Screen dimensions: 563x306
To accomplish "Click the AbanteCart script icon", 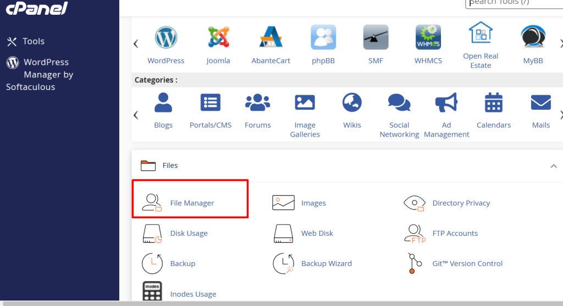I will pyautogui.click(x=271, y=37).
